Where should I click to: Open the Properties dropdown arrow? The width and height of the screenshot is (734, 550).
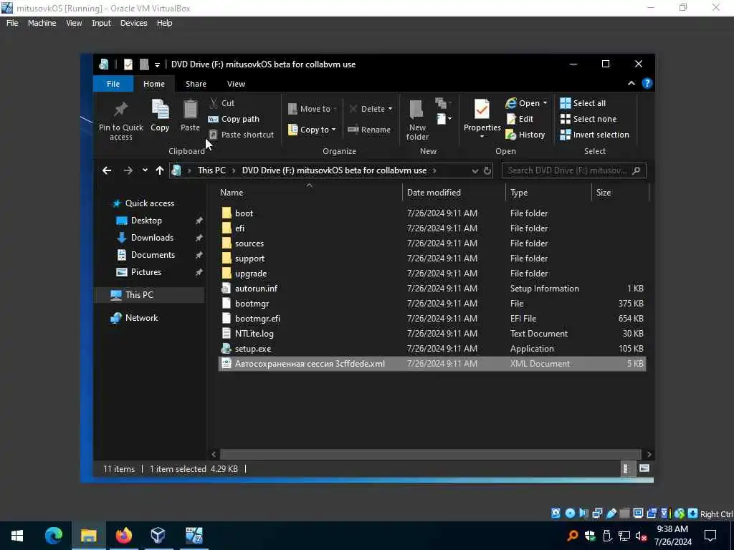[482, 137]
